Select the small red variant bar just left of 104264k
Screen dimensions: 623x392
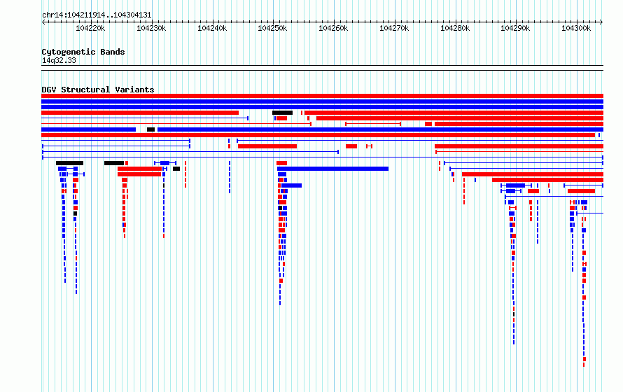[x=351, y=146]
